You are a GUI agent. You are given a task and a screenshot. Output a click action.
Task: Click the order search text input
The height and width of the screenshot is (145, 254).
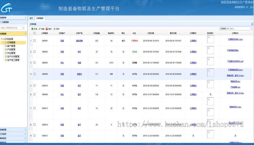[240, 28]
